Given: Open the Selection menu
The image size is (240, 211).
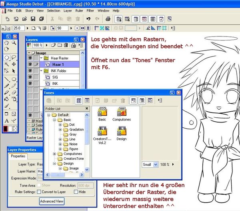Looking at the screenshot, I should pyautogui.click(x=54, y=10).
